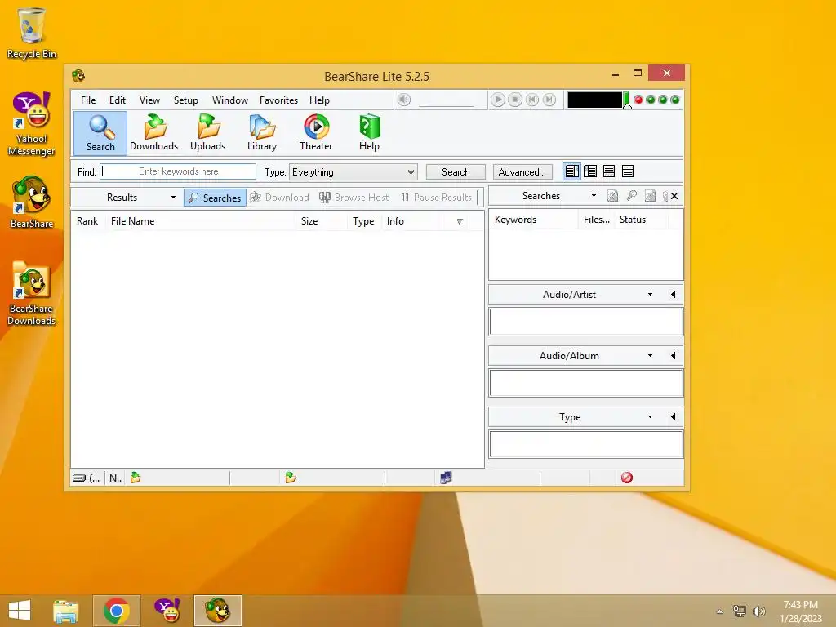Open the Library view
This screenshot has height=627, width=836.
(262, 133)
